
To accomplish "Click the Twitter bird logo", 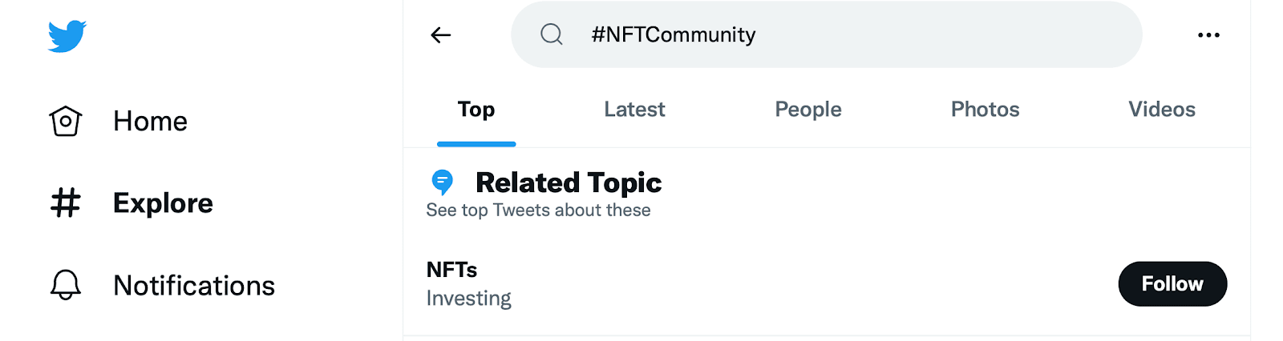I will coord(67,36).
